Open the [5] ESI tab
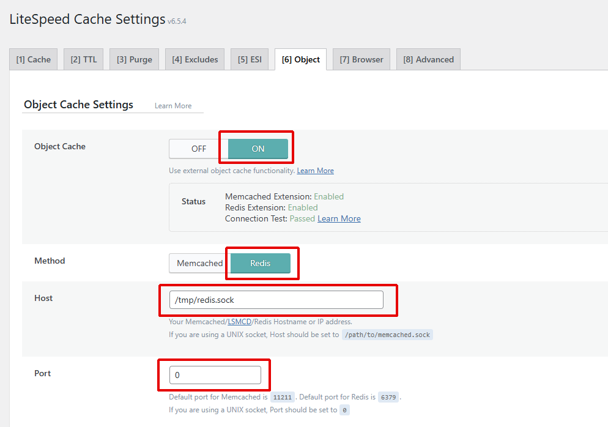Screen dimensions: 608x427 click(x=250, y=59)
